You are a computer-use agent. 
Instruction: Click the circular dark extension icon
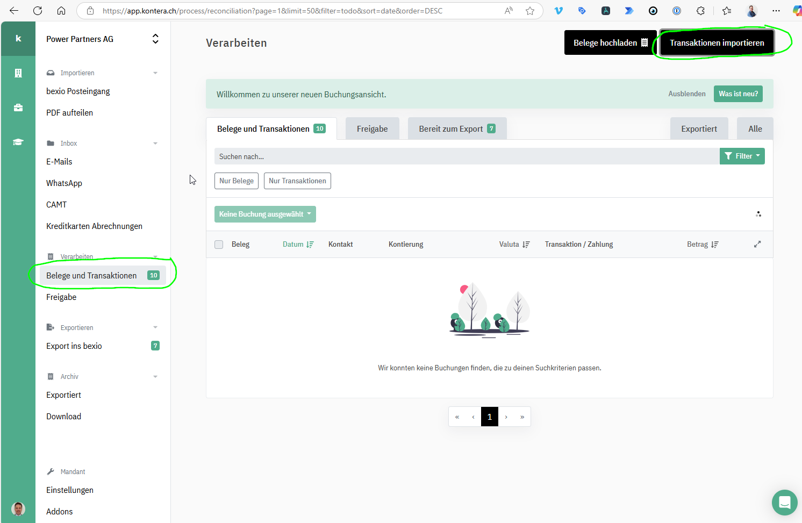(653, 11)
